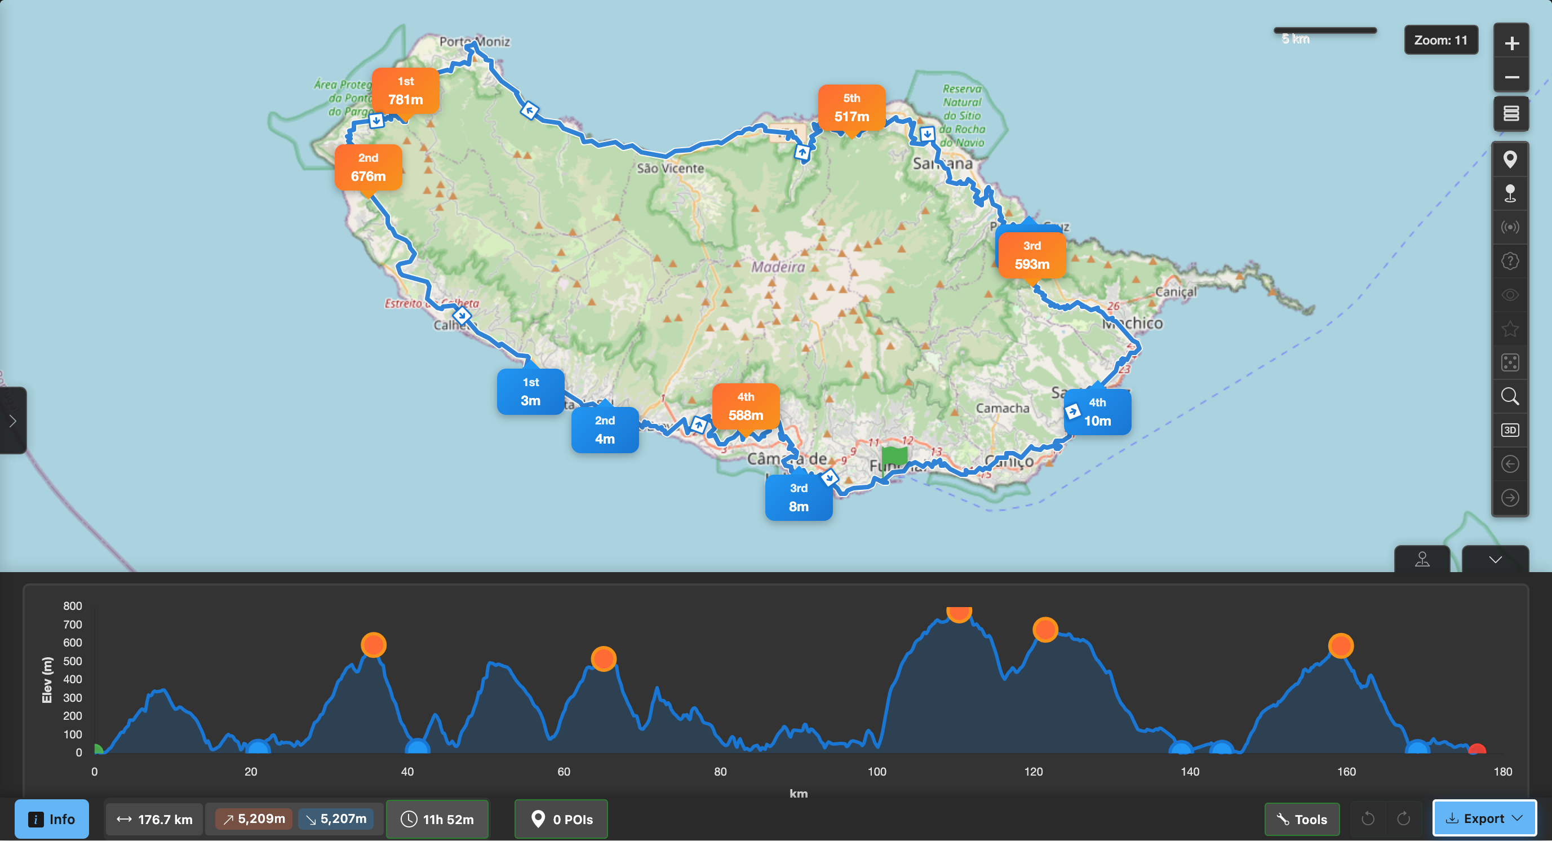The image size is (1552, 841).
Task: Open the Info panel
Action: (x=52, y=818)
